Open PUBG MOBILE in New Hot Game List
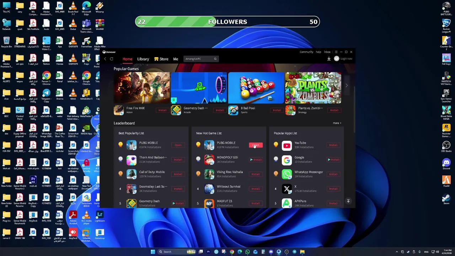Image resolution: width=455 pixels, height=256 pixels. pyautogui.click(x=256, y=145)
